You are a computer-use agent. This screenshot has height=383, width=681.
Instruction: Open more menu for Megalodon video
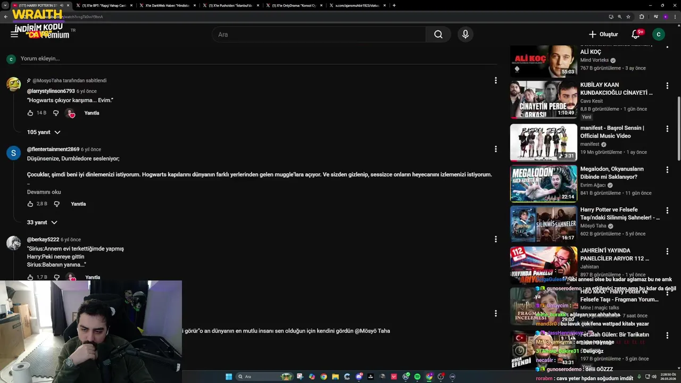667,169
